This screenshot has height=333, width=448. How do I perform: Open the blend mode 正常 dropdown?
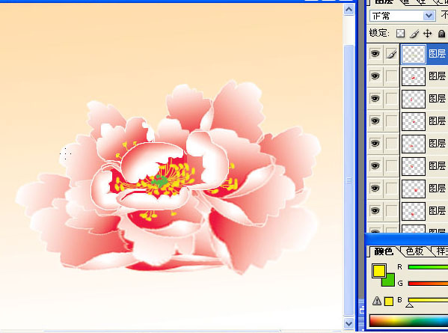point(402,16)
